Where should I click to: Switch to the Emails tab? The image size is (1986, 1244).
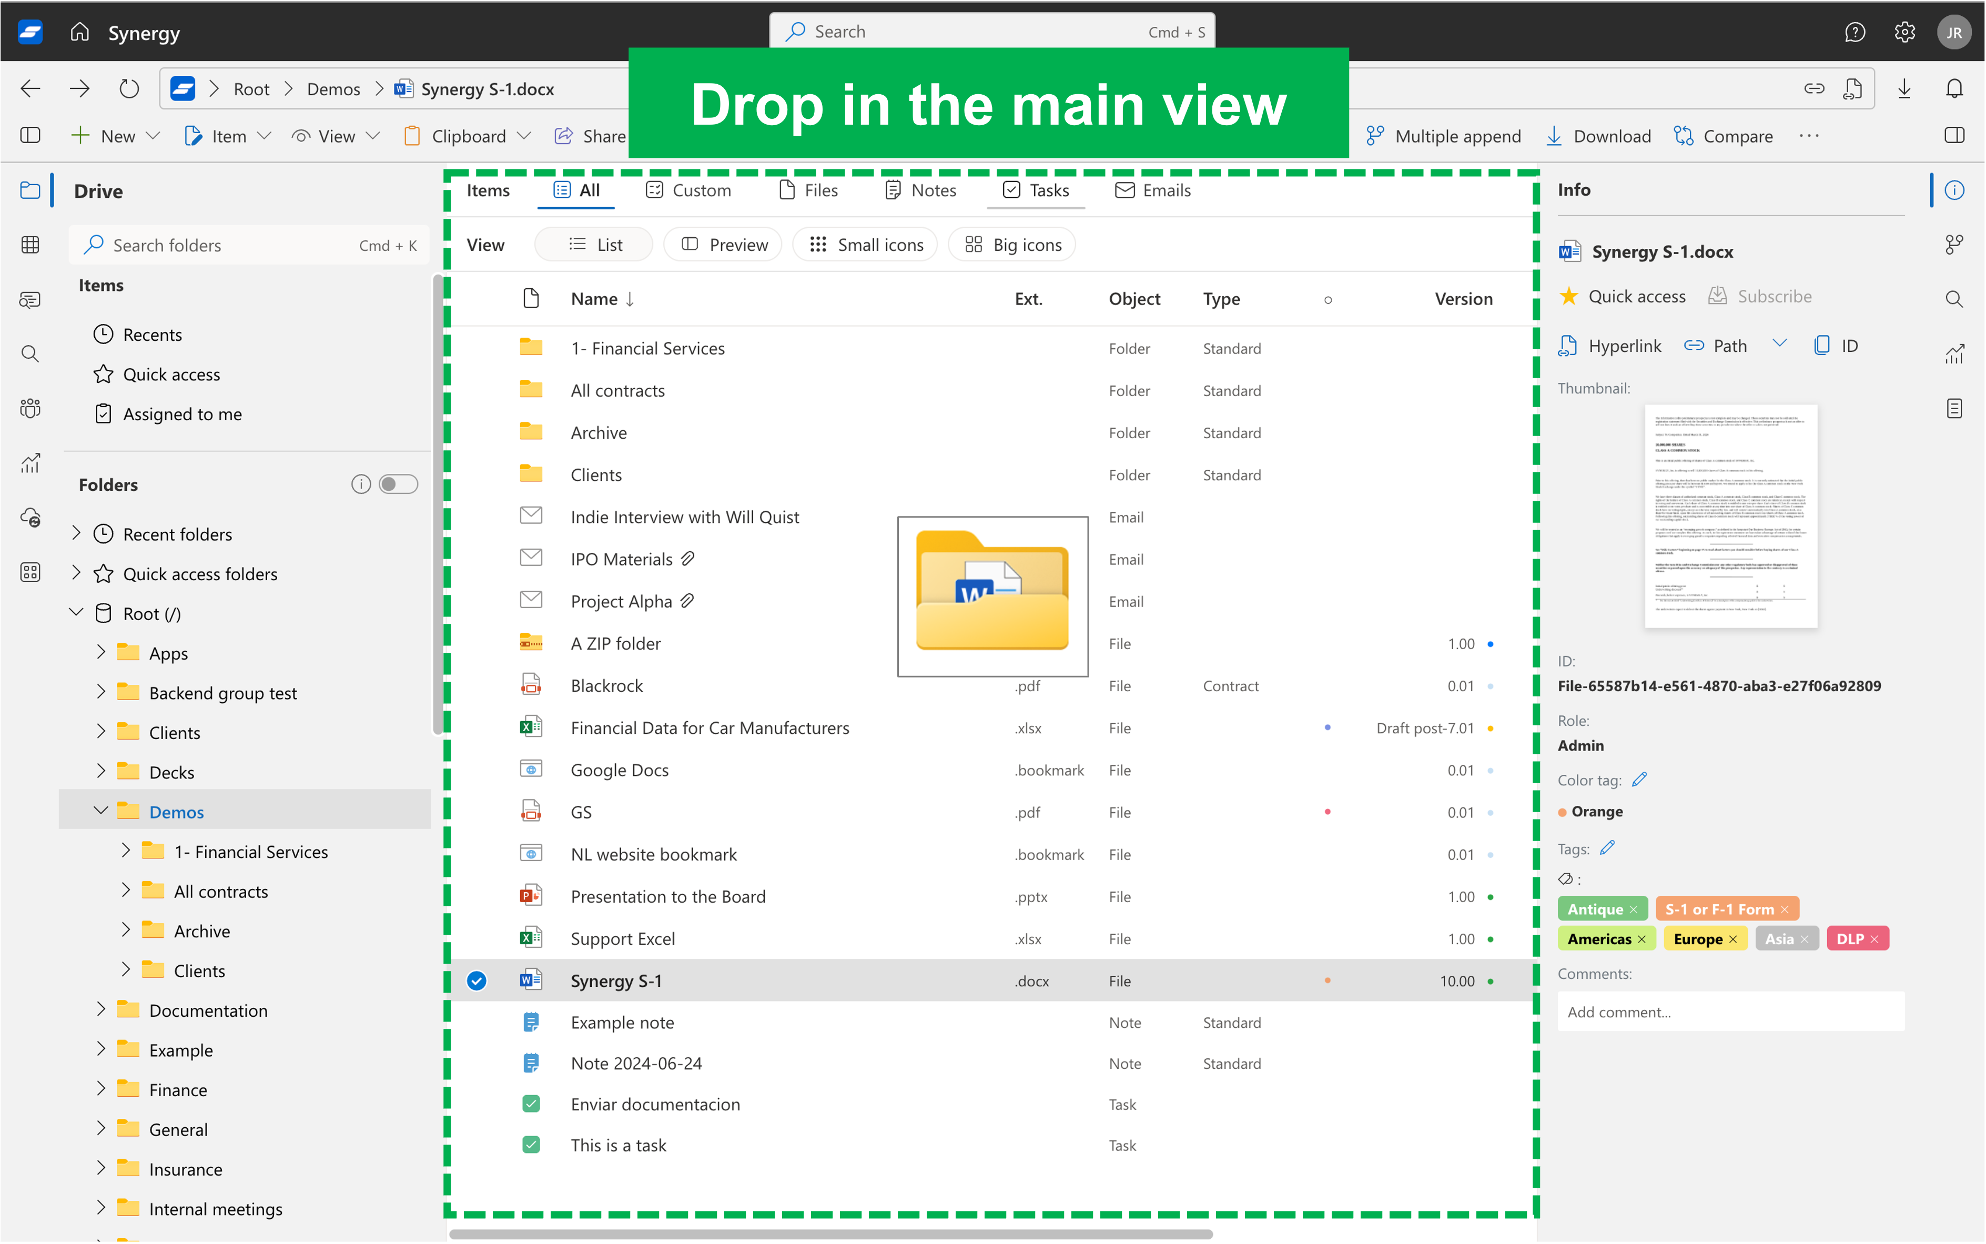pos(1152,191)
